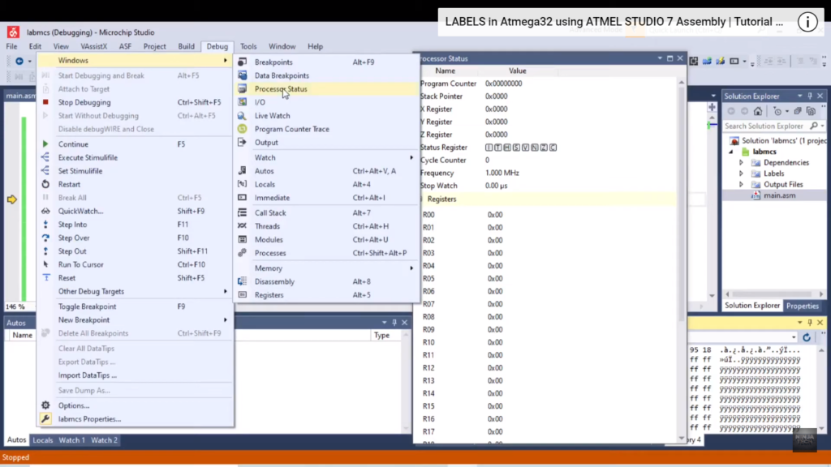831x467 pixels.
Task: Click the Collapse All icon in Solution Explorer
Action: 798,111
